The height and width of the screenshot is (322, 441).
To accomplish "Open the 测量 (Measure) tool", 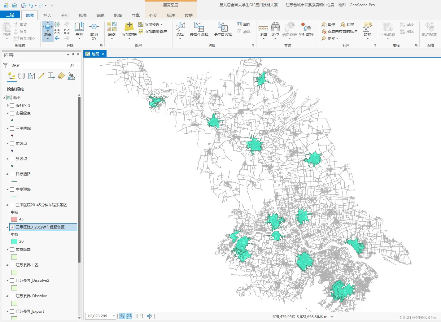I will click(263, 30).
